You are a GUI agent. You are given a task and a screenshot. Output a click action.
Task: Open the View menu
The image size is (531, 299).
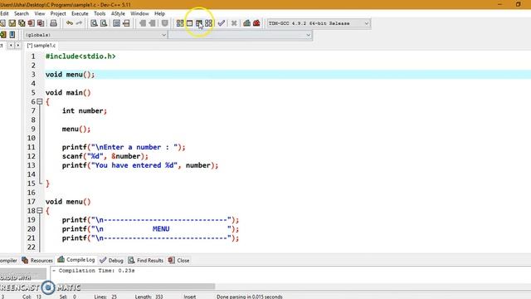(40, 13)
